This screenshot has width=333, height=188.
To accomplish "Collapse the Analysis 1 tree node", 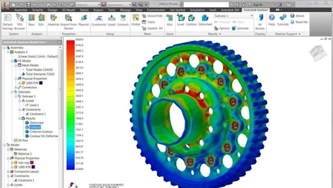I will click(x=8, y=52).
